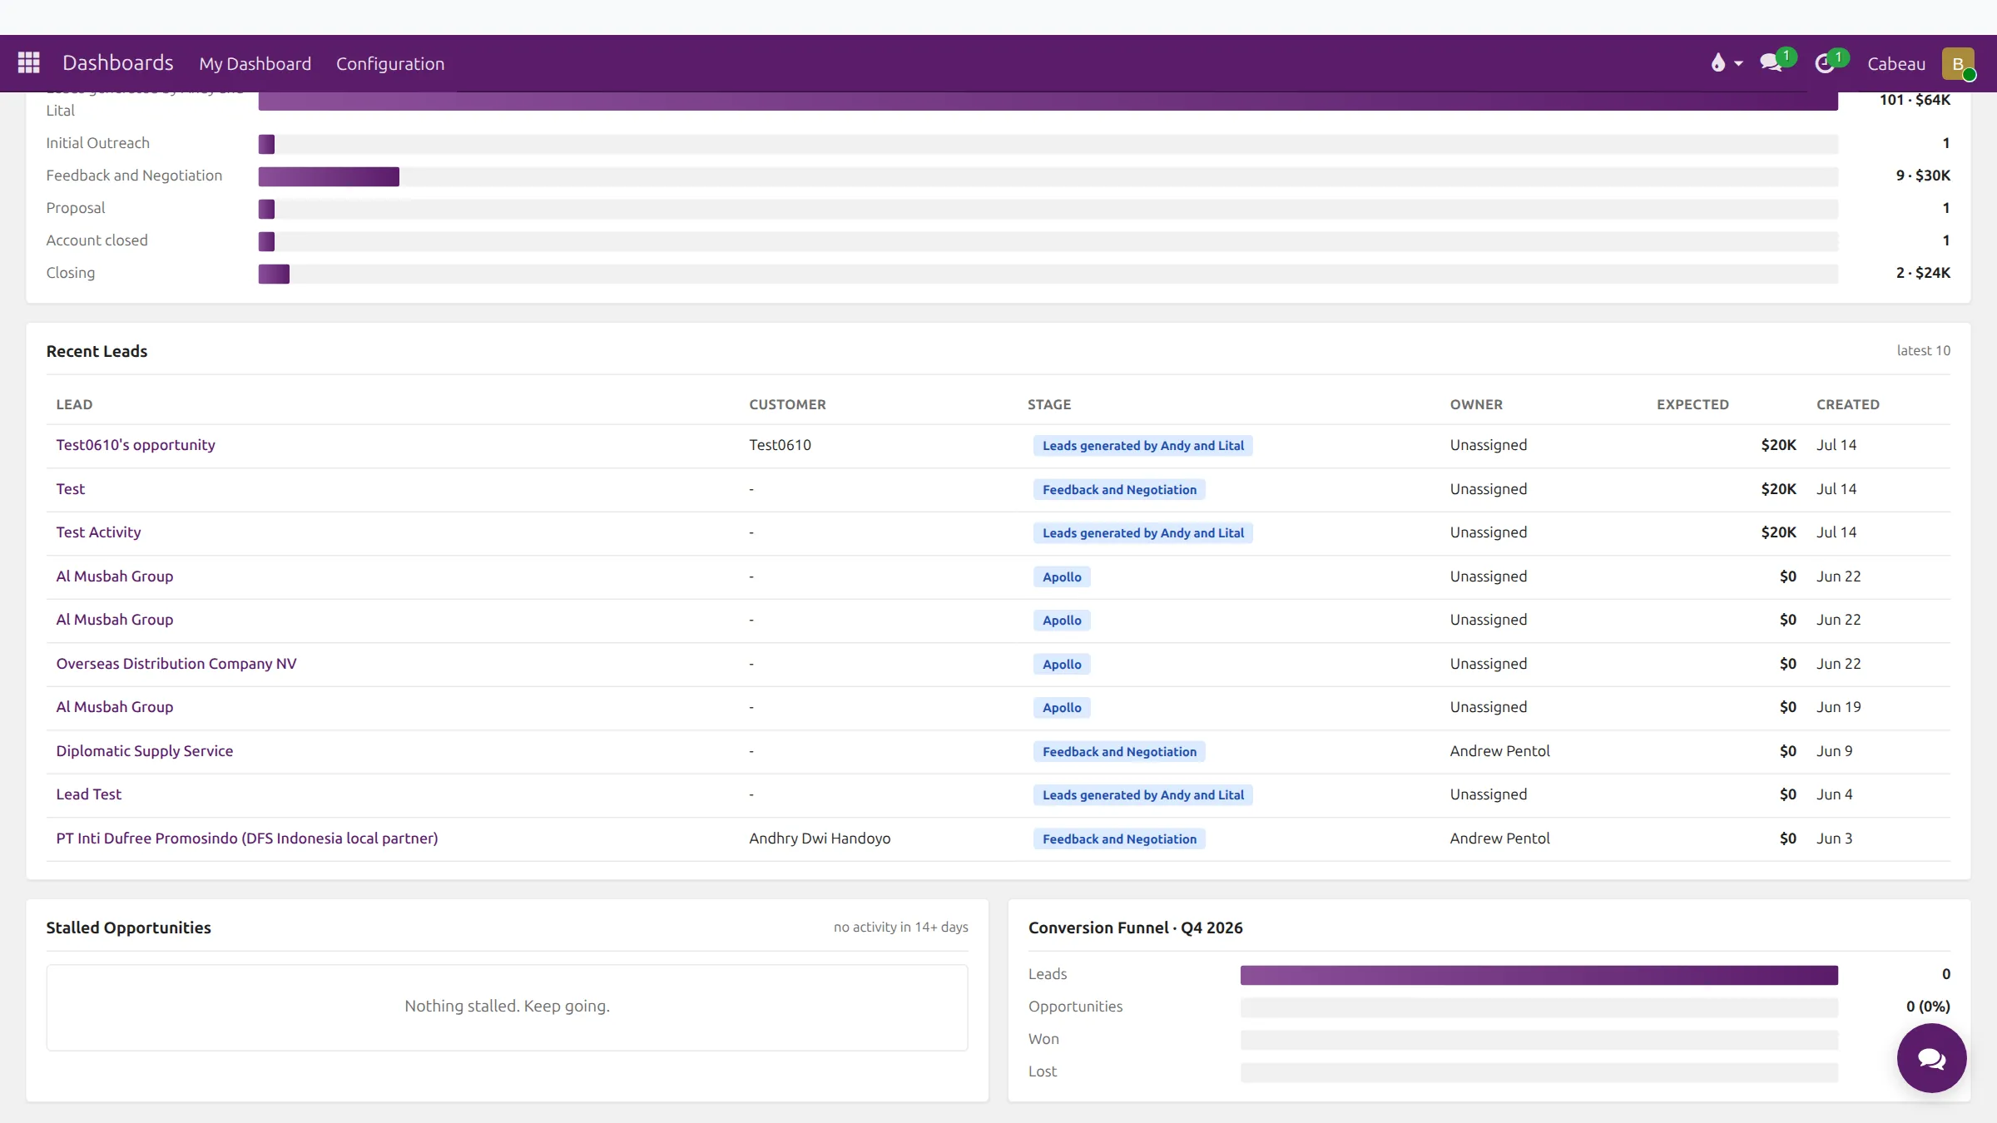Click the Cabeau company name
The image size is (1997, 1123).
[1896, 64]
